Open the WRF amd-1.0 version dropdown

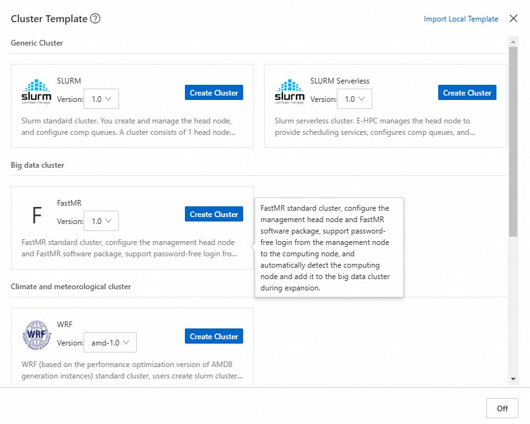(110, 342)
